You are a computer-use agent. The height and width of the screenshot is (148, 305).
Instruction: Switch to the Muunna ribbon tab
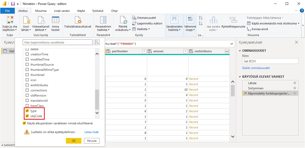pyautogui.click(x=41, y=11)
